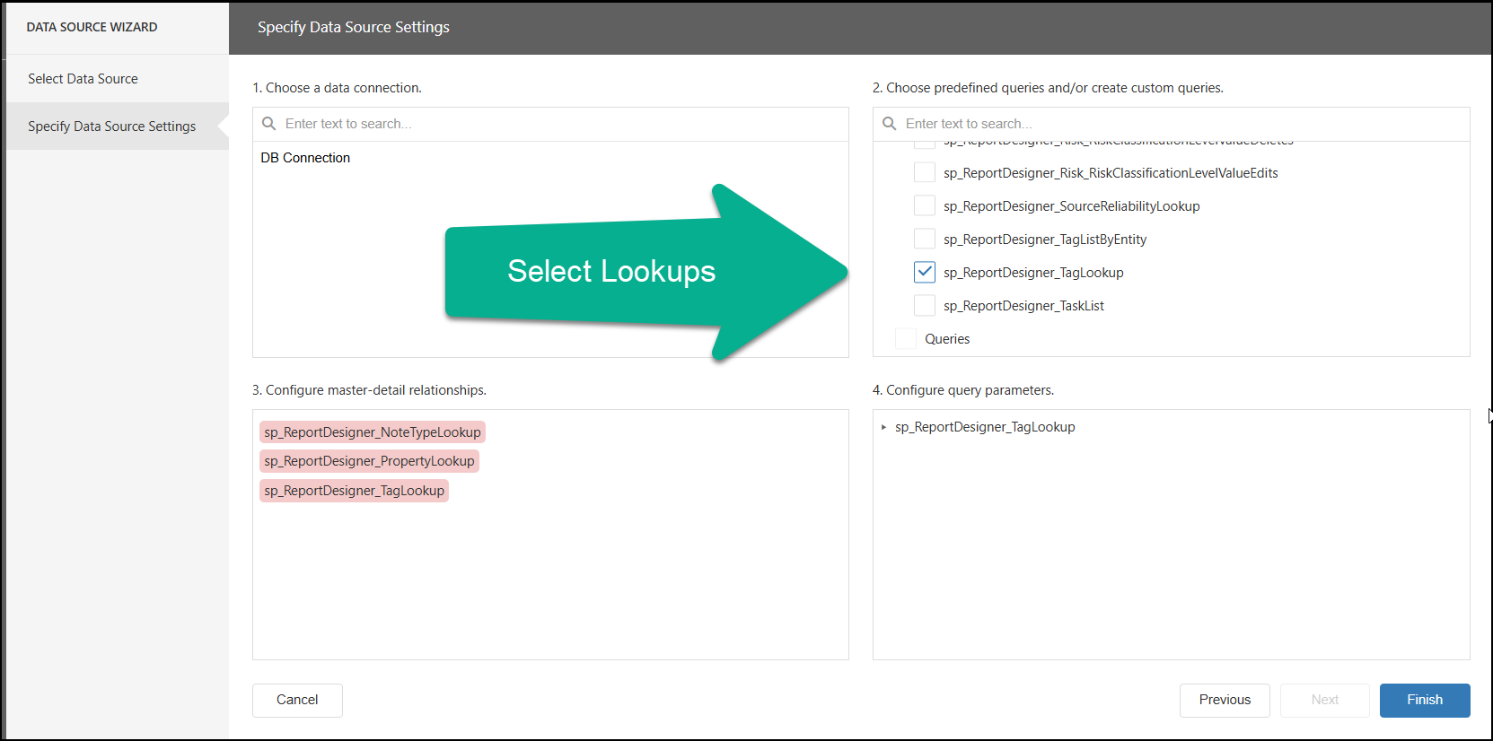Screen dimensions: 1493x741
Task: Go back with the Previous button
Action: pyautogui.click(x=1224, y=700)
